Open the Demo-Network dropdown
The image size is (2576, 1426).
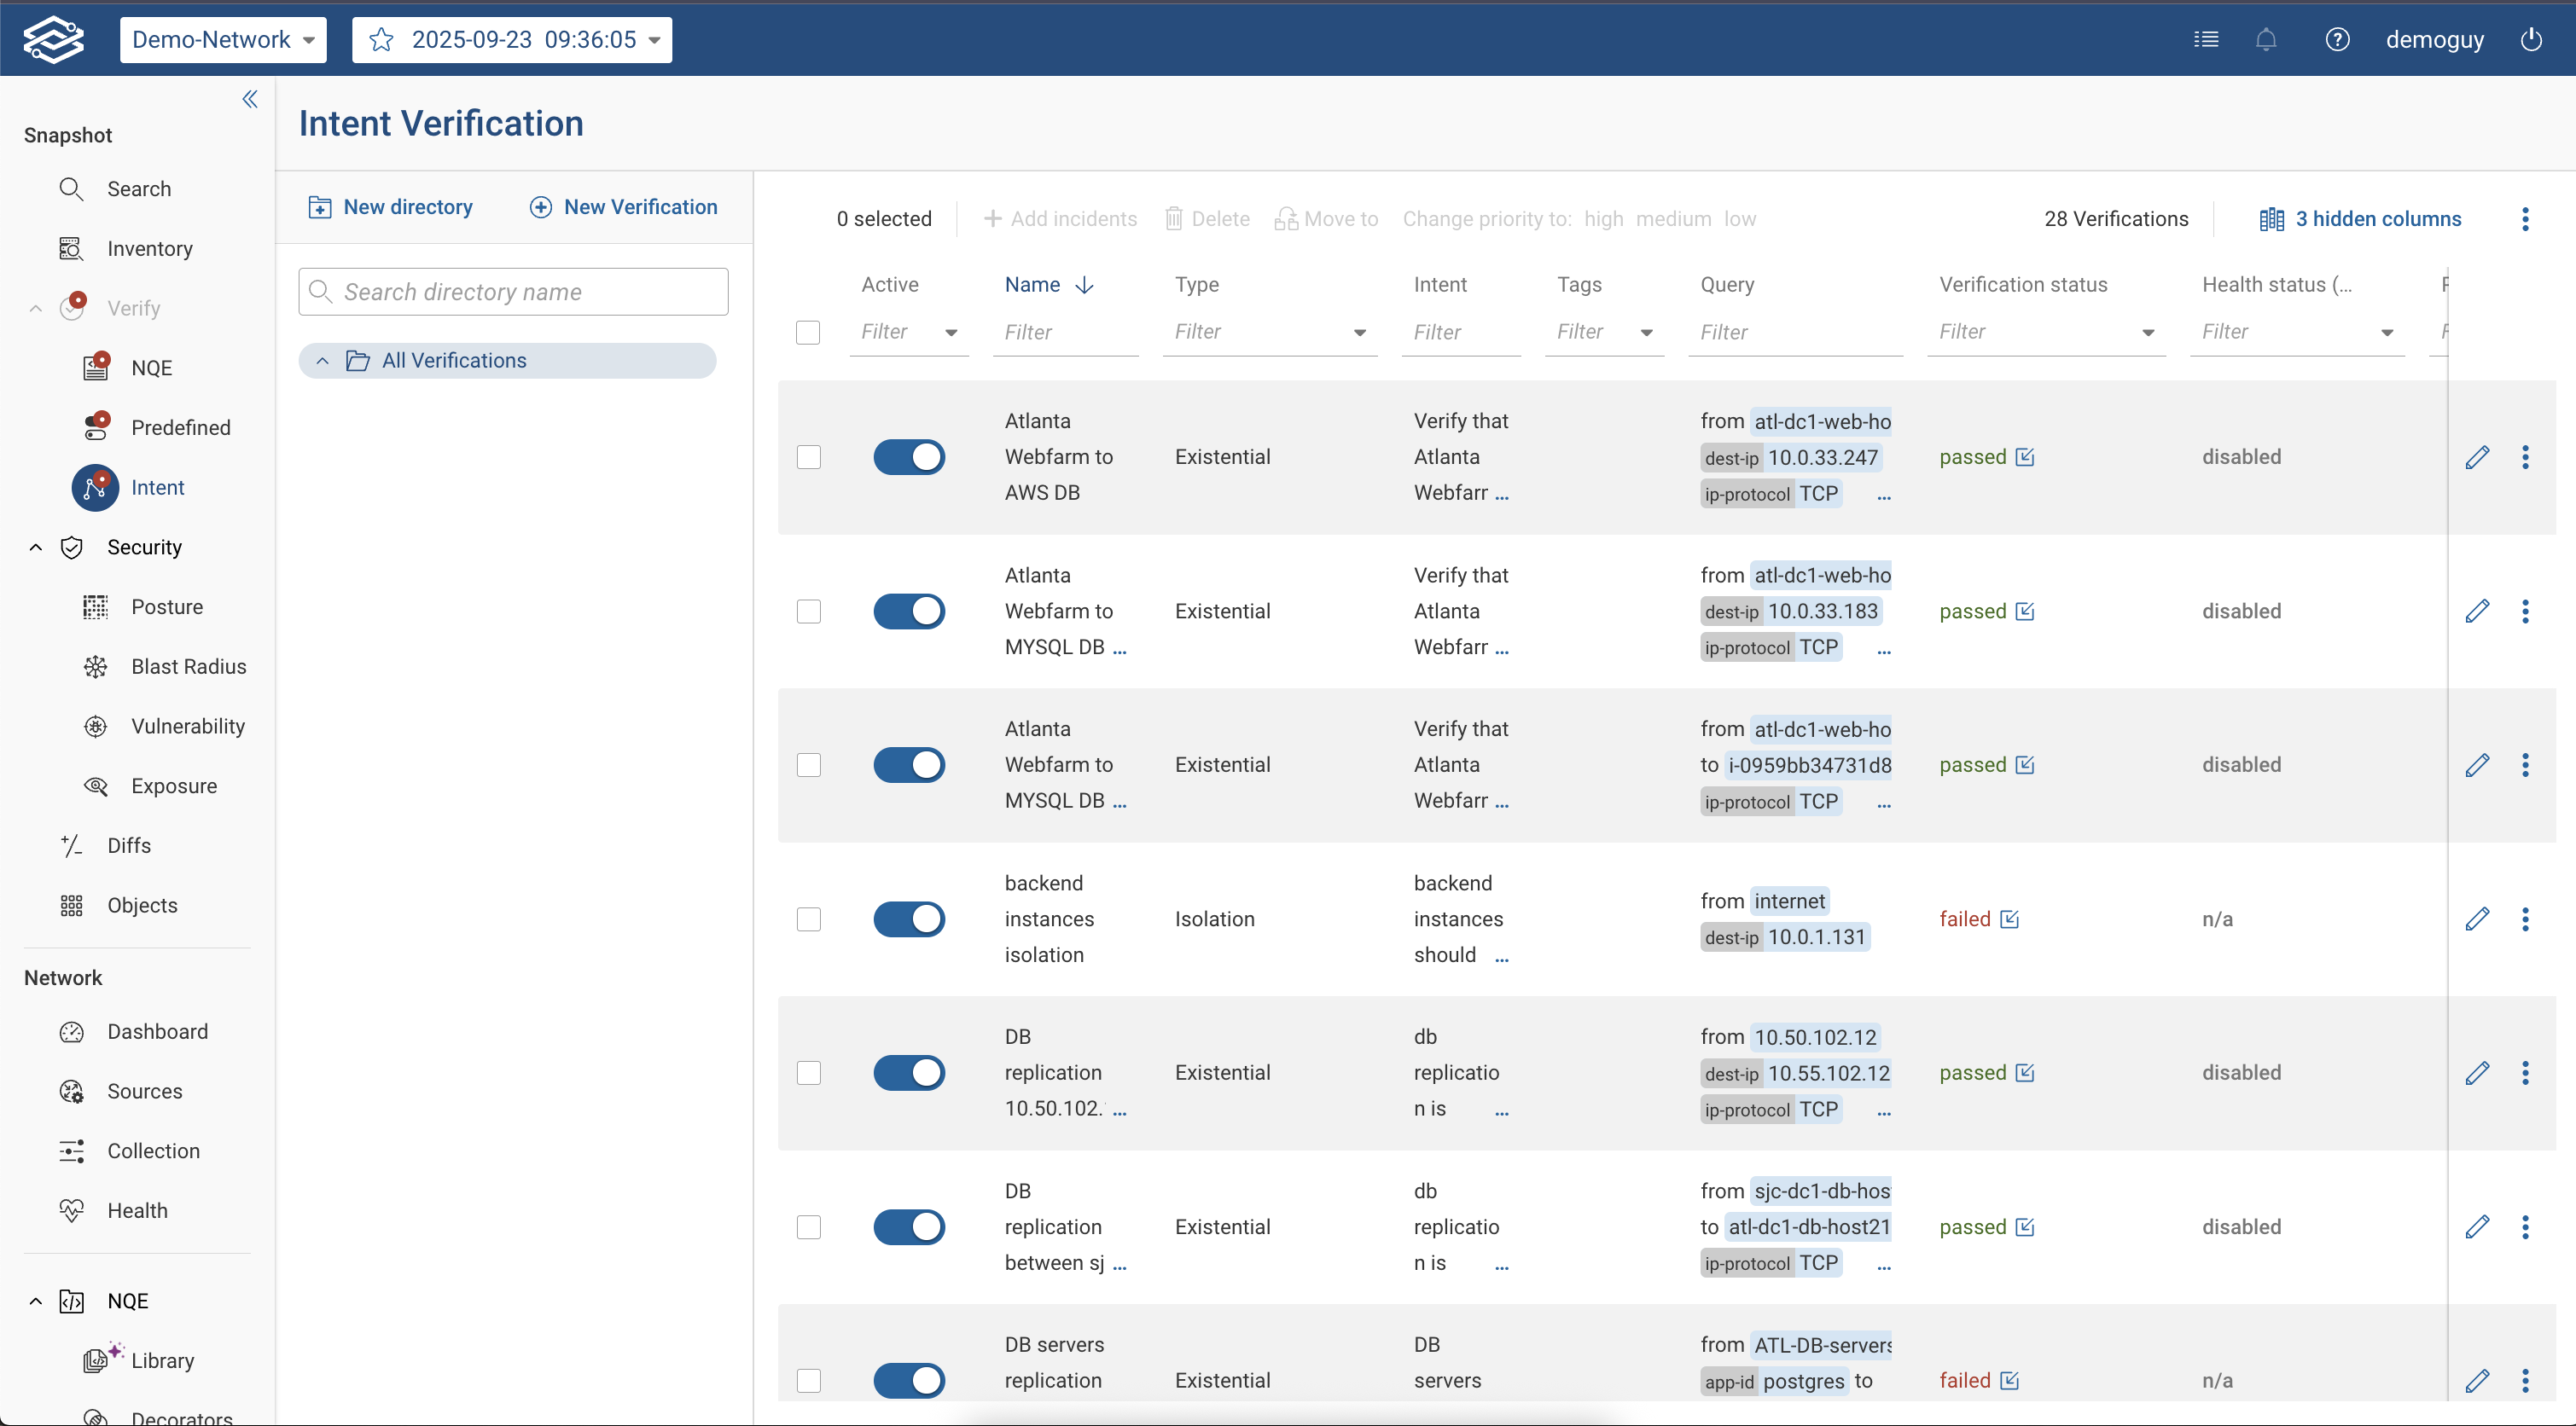click(x=223, y=40)
